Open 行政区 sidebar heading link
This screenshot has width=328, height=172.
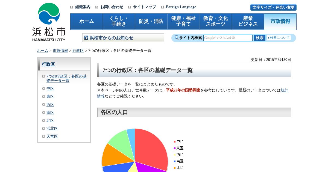[x=48, y=64]
